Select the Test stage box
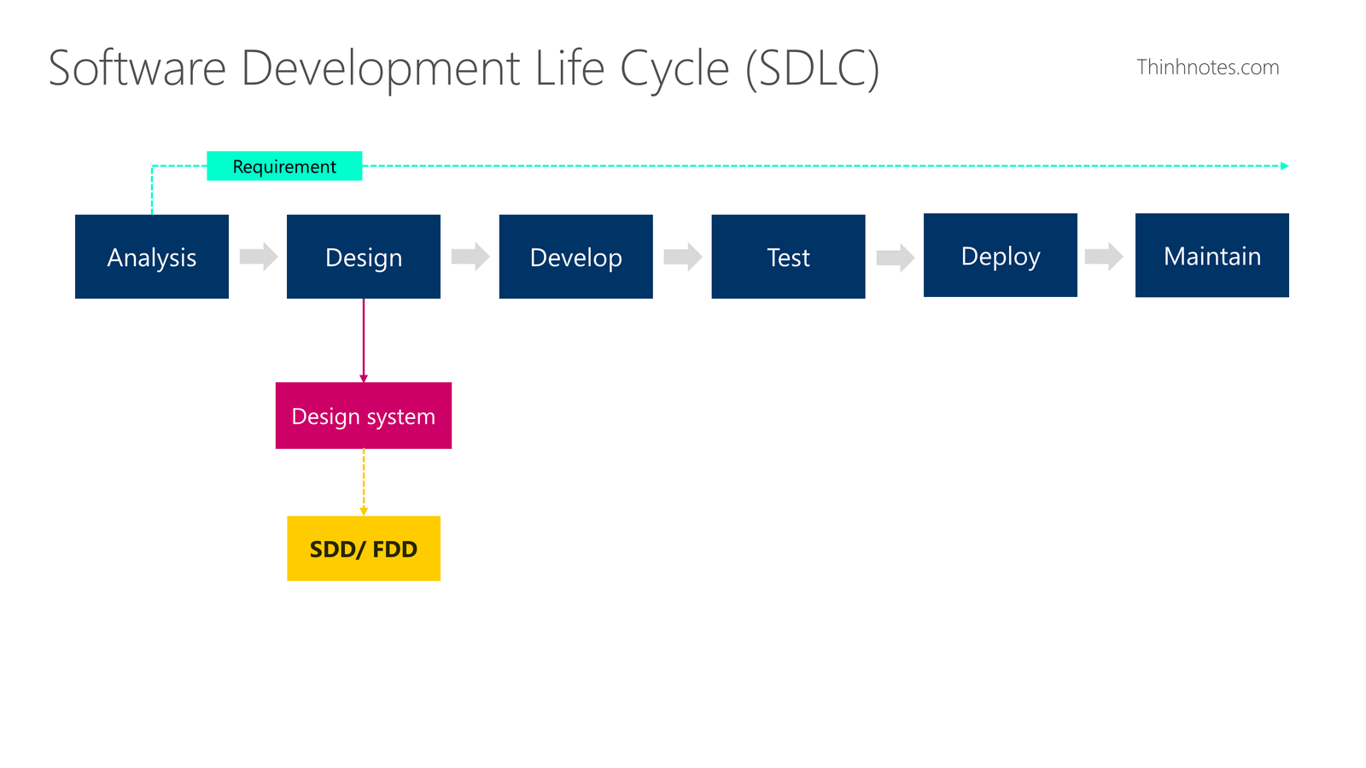The width and height of the screenshot is (1366, 768). 788,257
